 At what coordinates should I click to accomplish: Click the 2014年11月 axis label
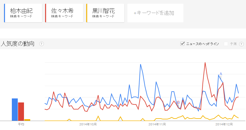point(157,124)
